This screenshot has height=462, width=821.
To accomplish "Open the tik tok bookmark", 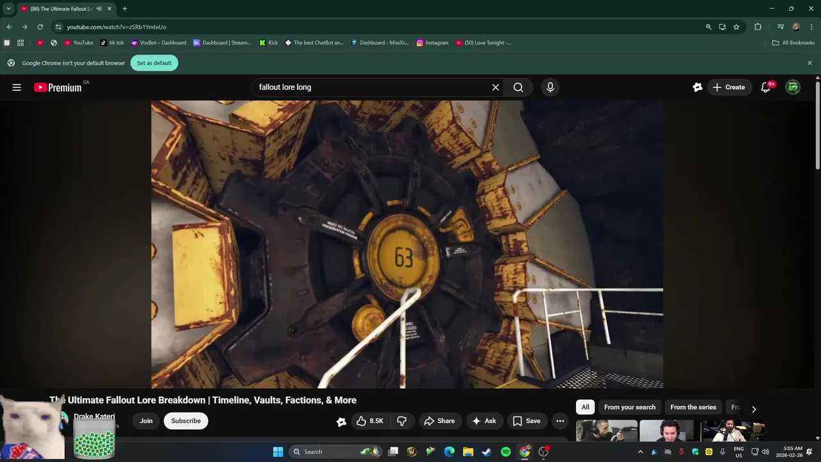I will 112,43.
